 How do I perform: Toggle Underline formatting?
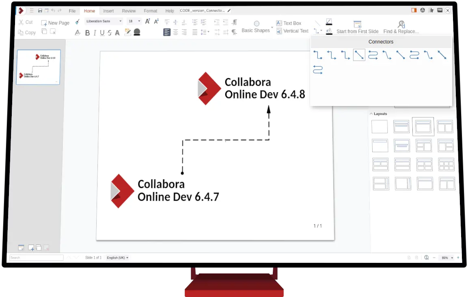102,33
